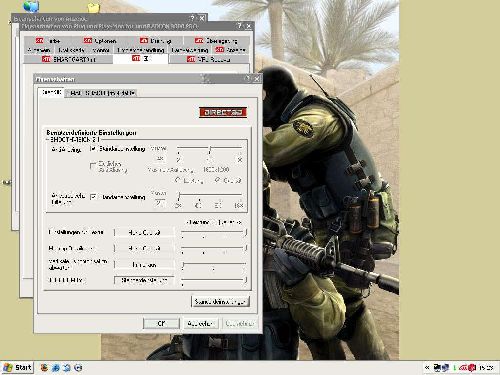
Task: Click help button in Eigenschaften von Anzeige window
Action: coord(192,18)
